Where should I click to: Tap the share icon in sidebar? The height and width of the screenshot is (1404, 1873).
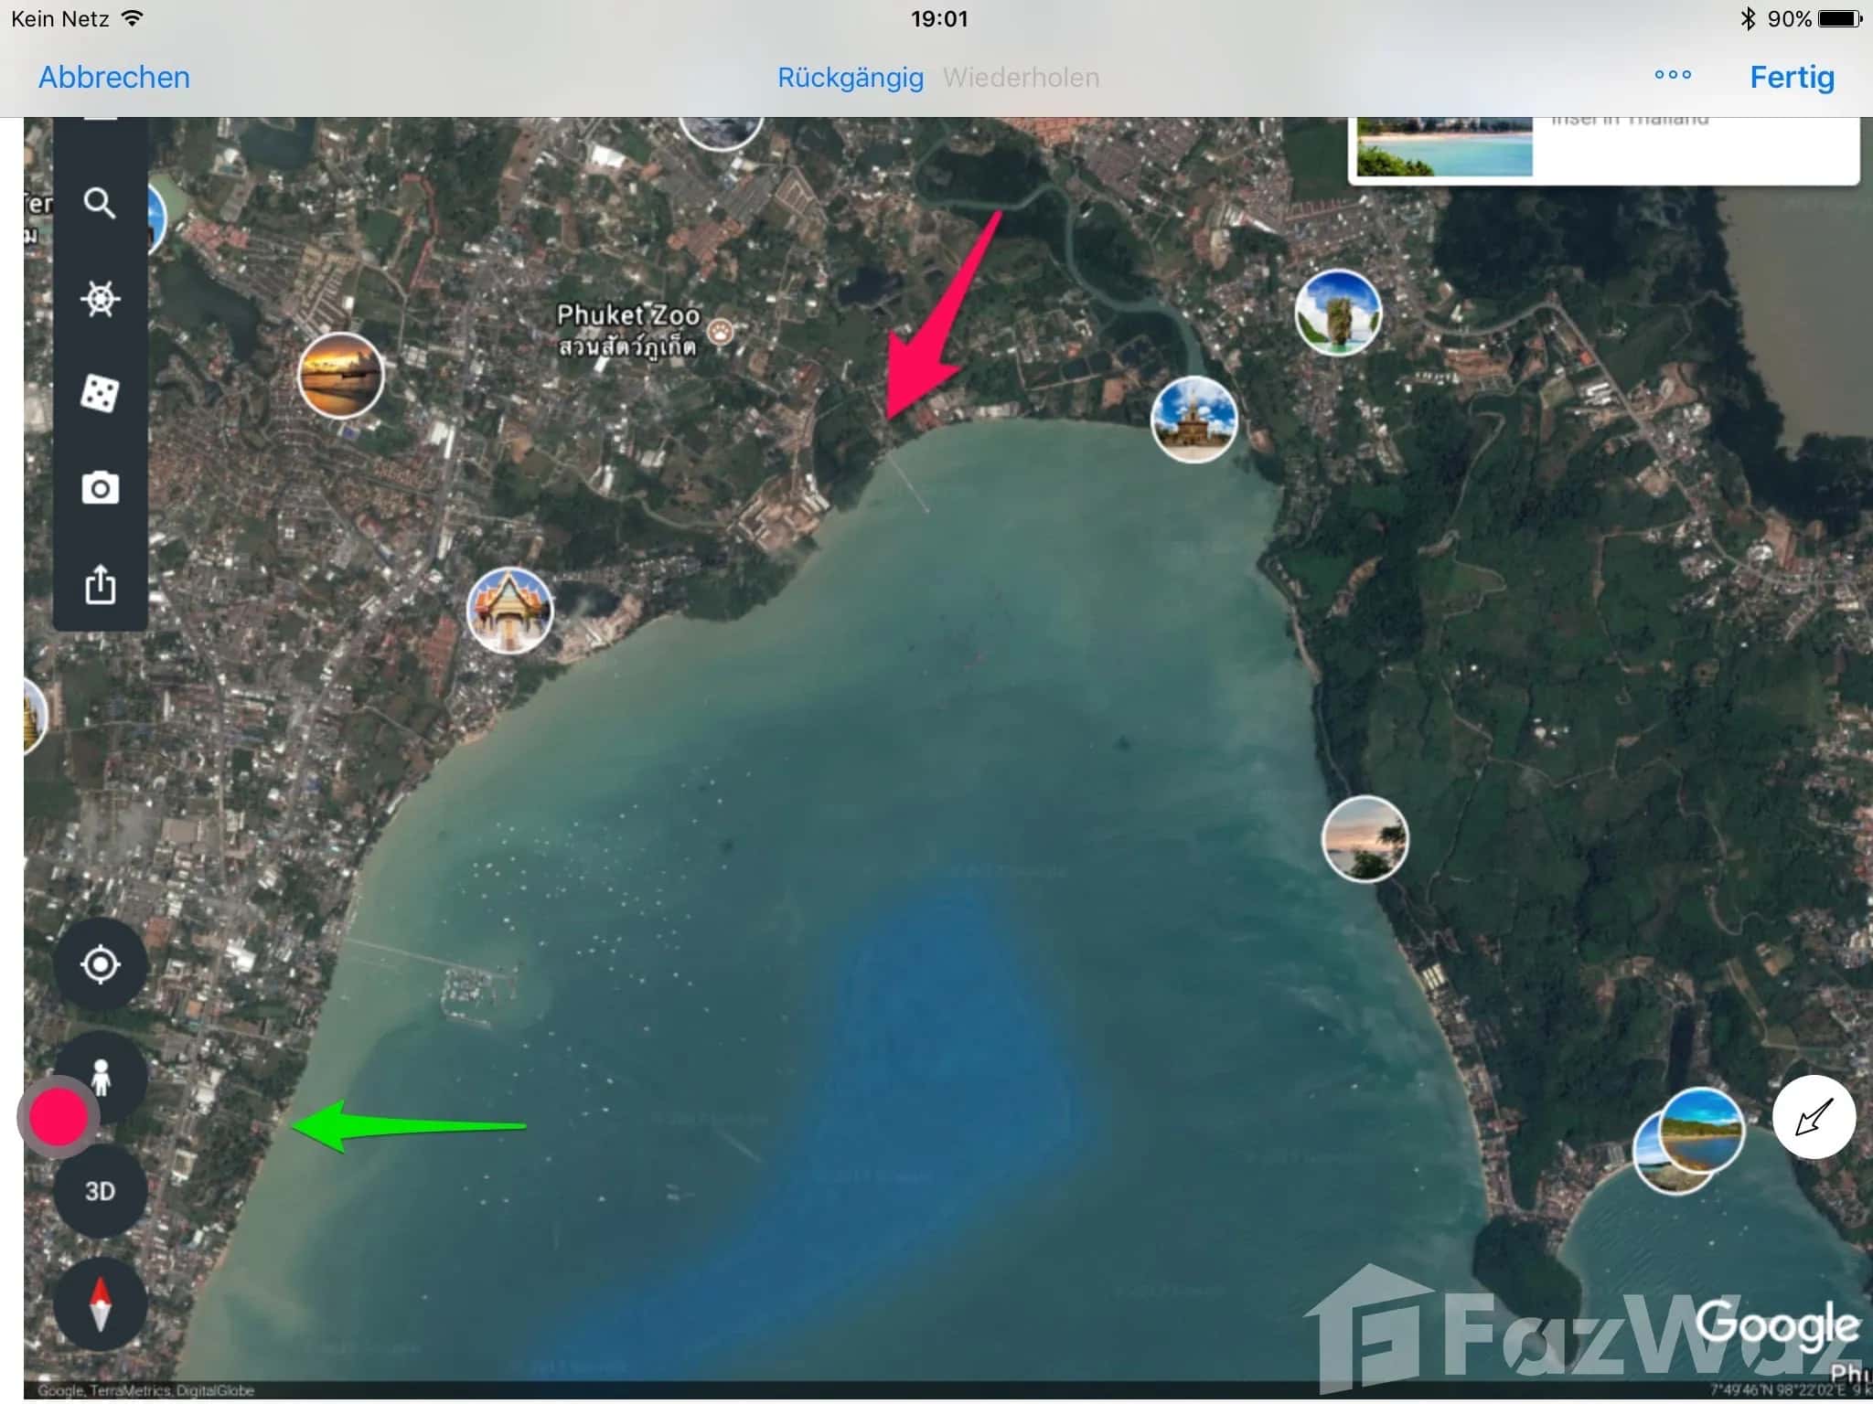click(x=100, y=585)
